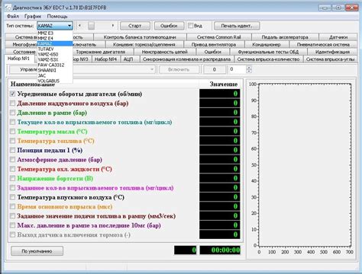Screen dimensions: 362x274
Task: Click the scrollbar right arrow in toolbar
Action: (x=113, y=26)
